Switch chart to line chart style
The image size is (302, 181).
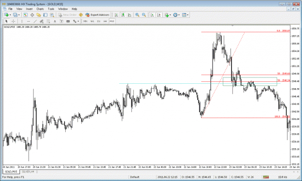click(129, 15)
